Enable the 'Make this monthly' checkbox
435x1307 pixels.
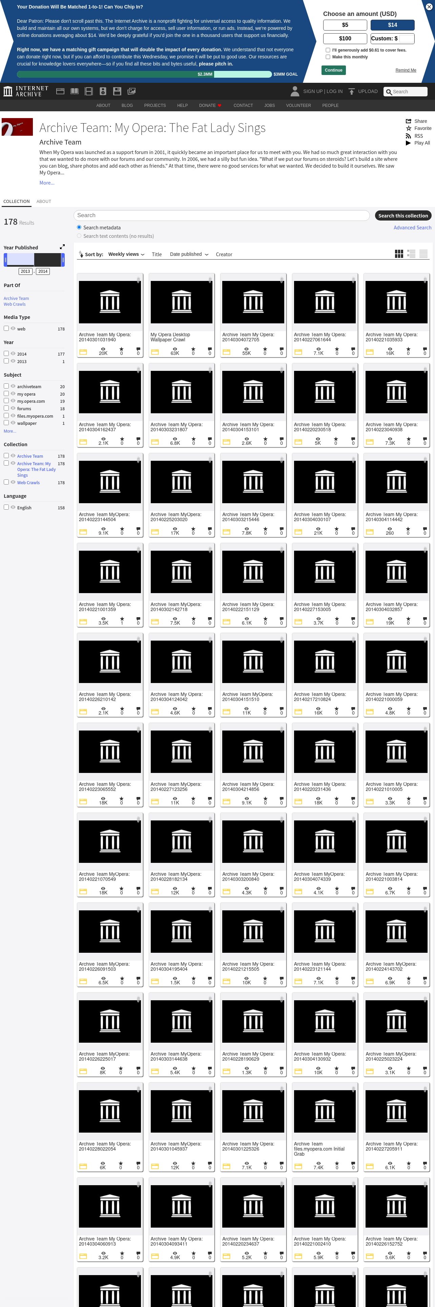click(x=328, y=57)
